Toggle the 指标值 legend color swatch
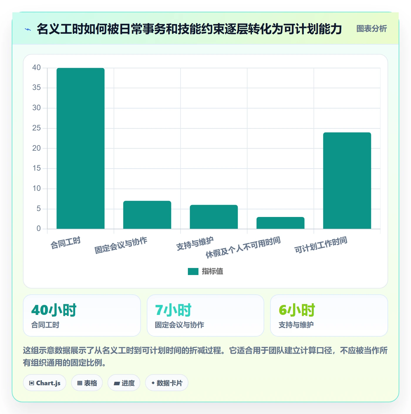411x414 pixels. [x=193, y=272]
